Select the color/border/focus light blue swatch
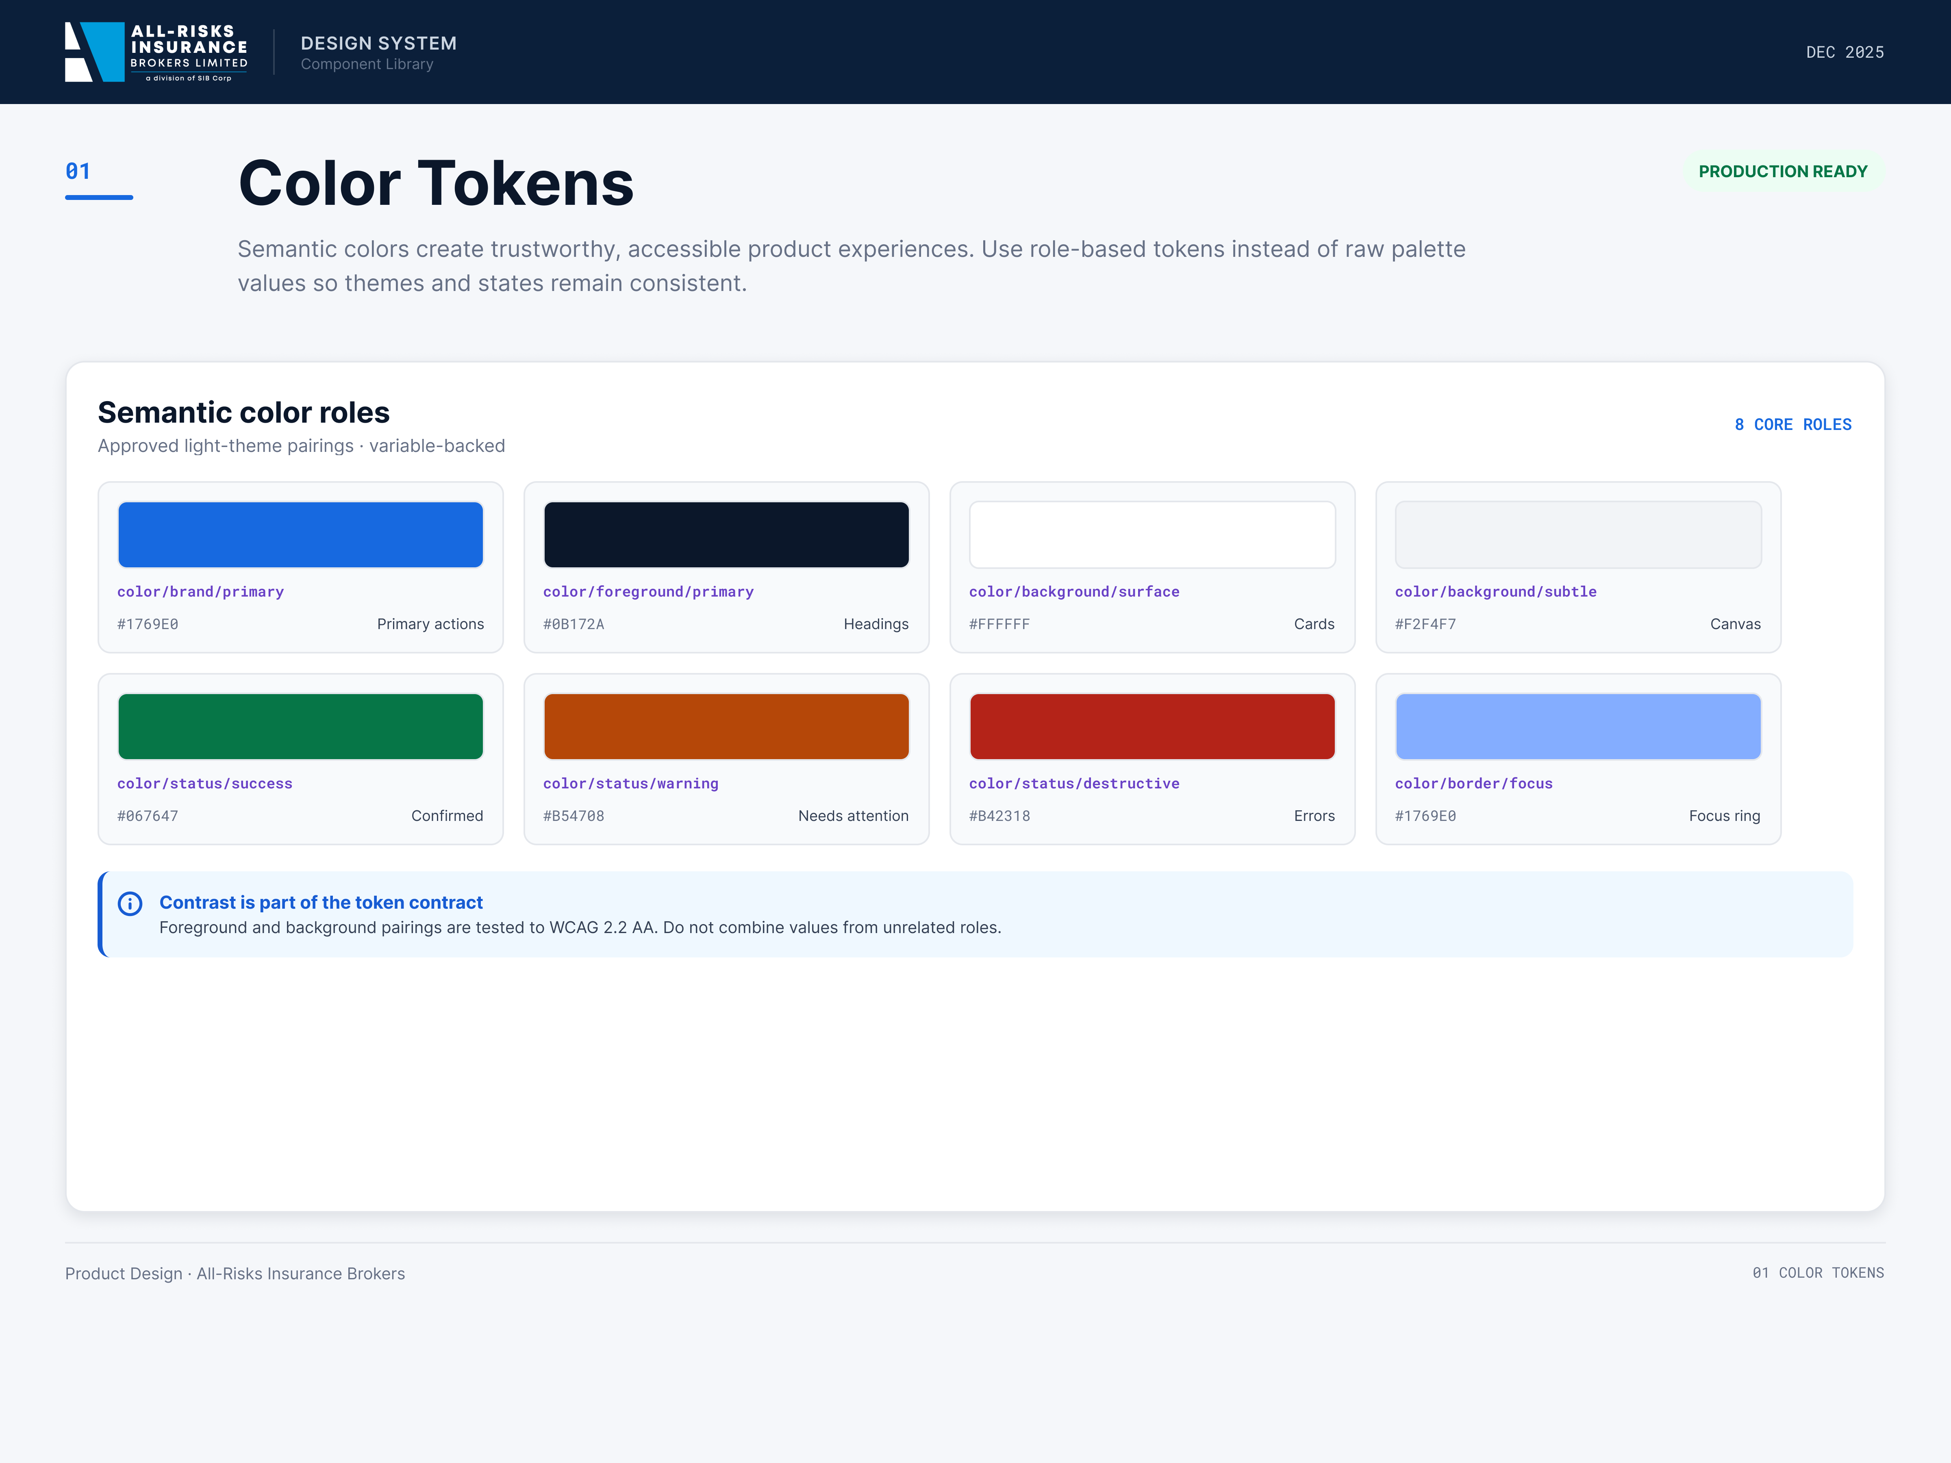This screenshot has height=1463, width=1951. point(1578,727)
